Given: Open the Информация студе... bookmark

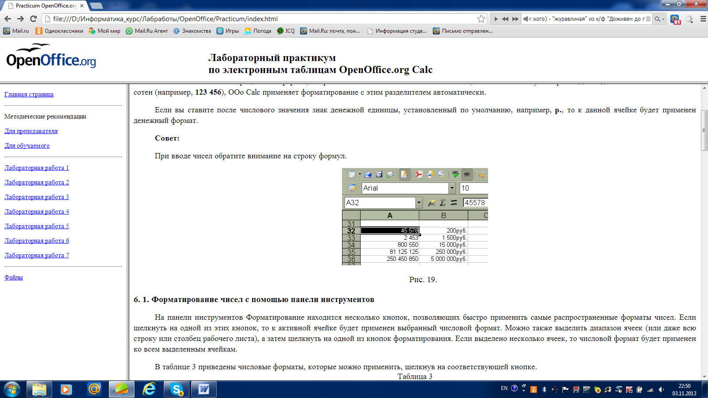Looking at the screenshot, I should click(397, 31).
